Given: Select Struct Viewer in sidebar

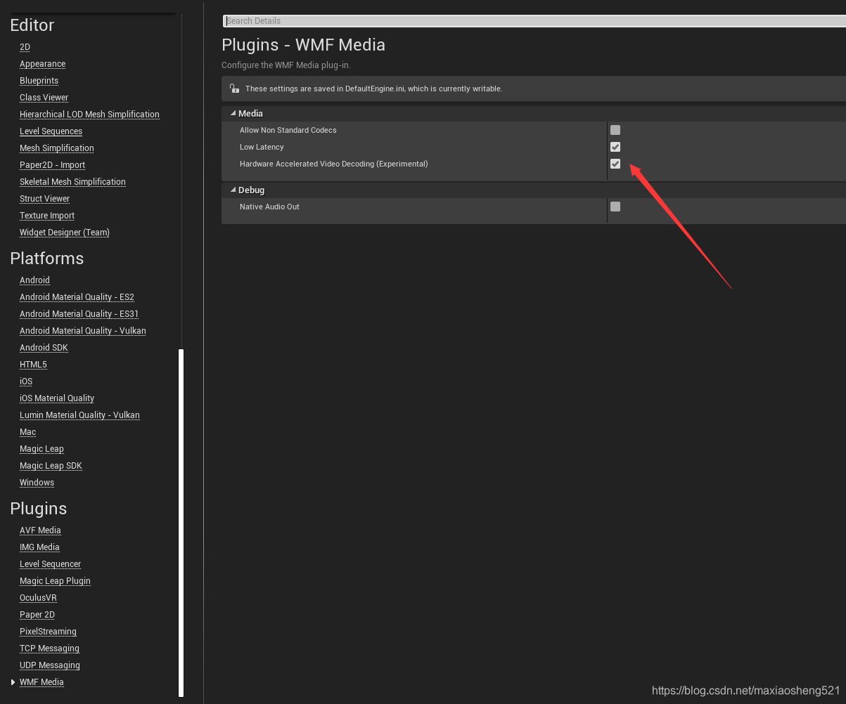Looking at the screenshot, I should tap(44, 199).
